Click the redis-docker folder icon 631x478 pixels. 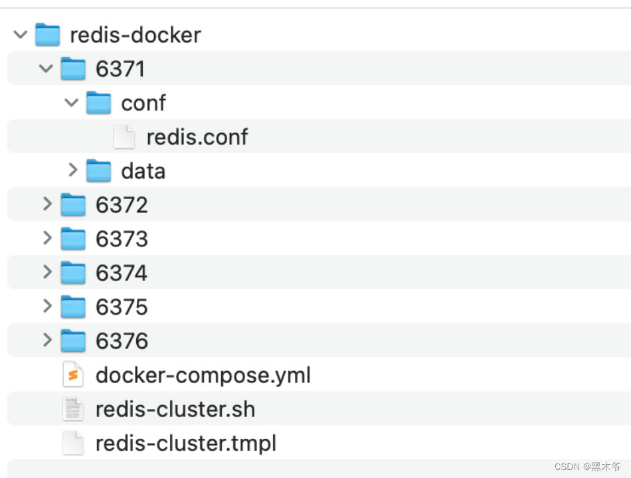point(47,35)
